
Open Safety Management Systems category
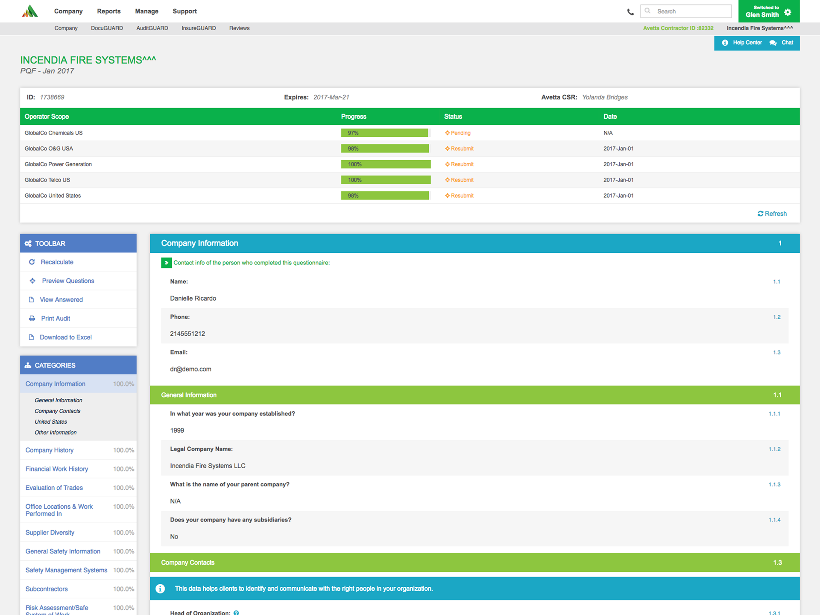(78, 570)
